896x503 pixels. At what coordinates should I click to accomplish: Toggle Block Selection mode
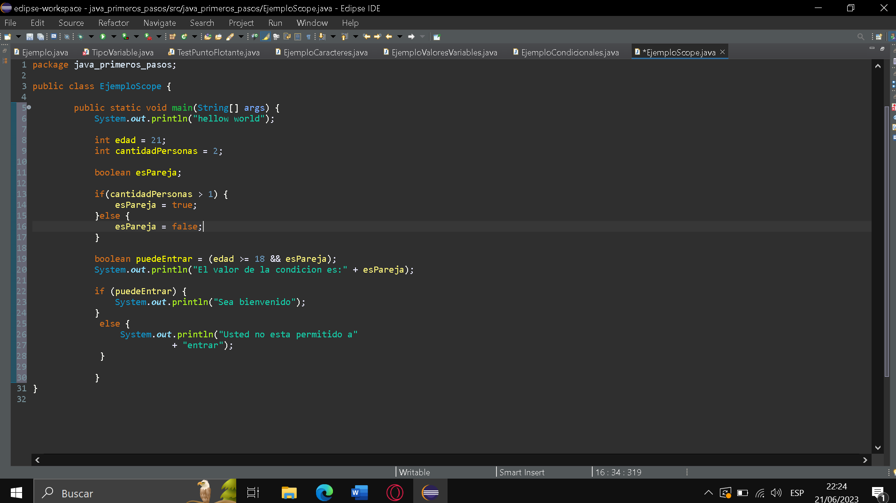coord(298,37)
